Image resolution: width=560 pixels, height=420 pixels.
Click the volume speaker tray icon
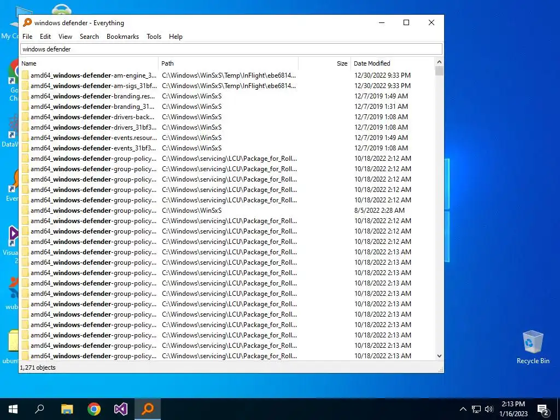[489, 409]
